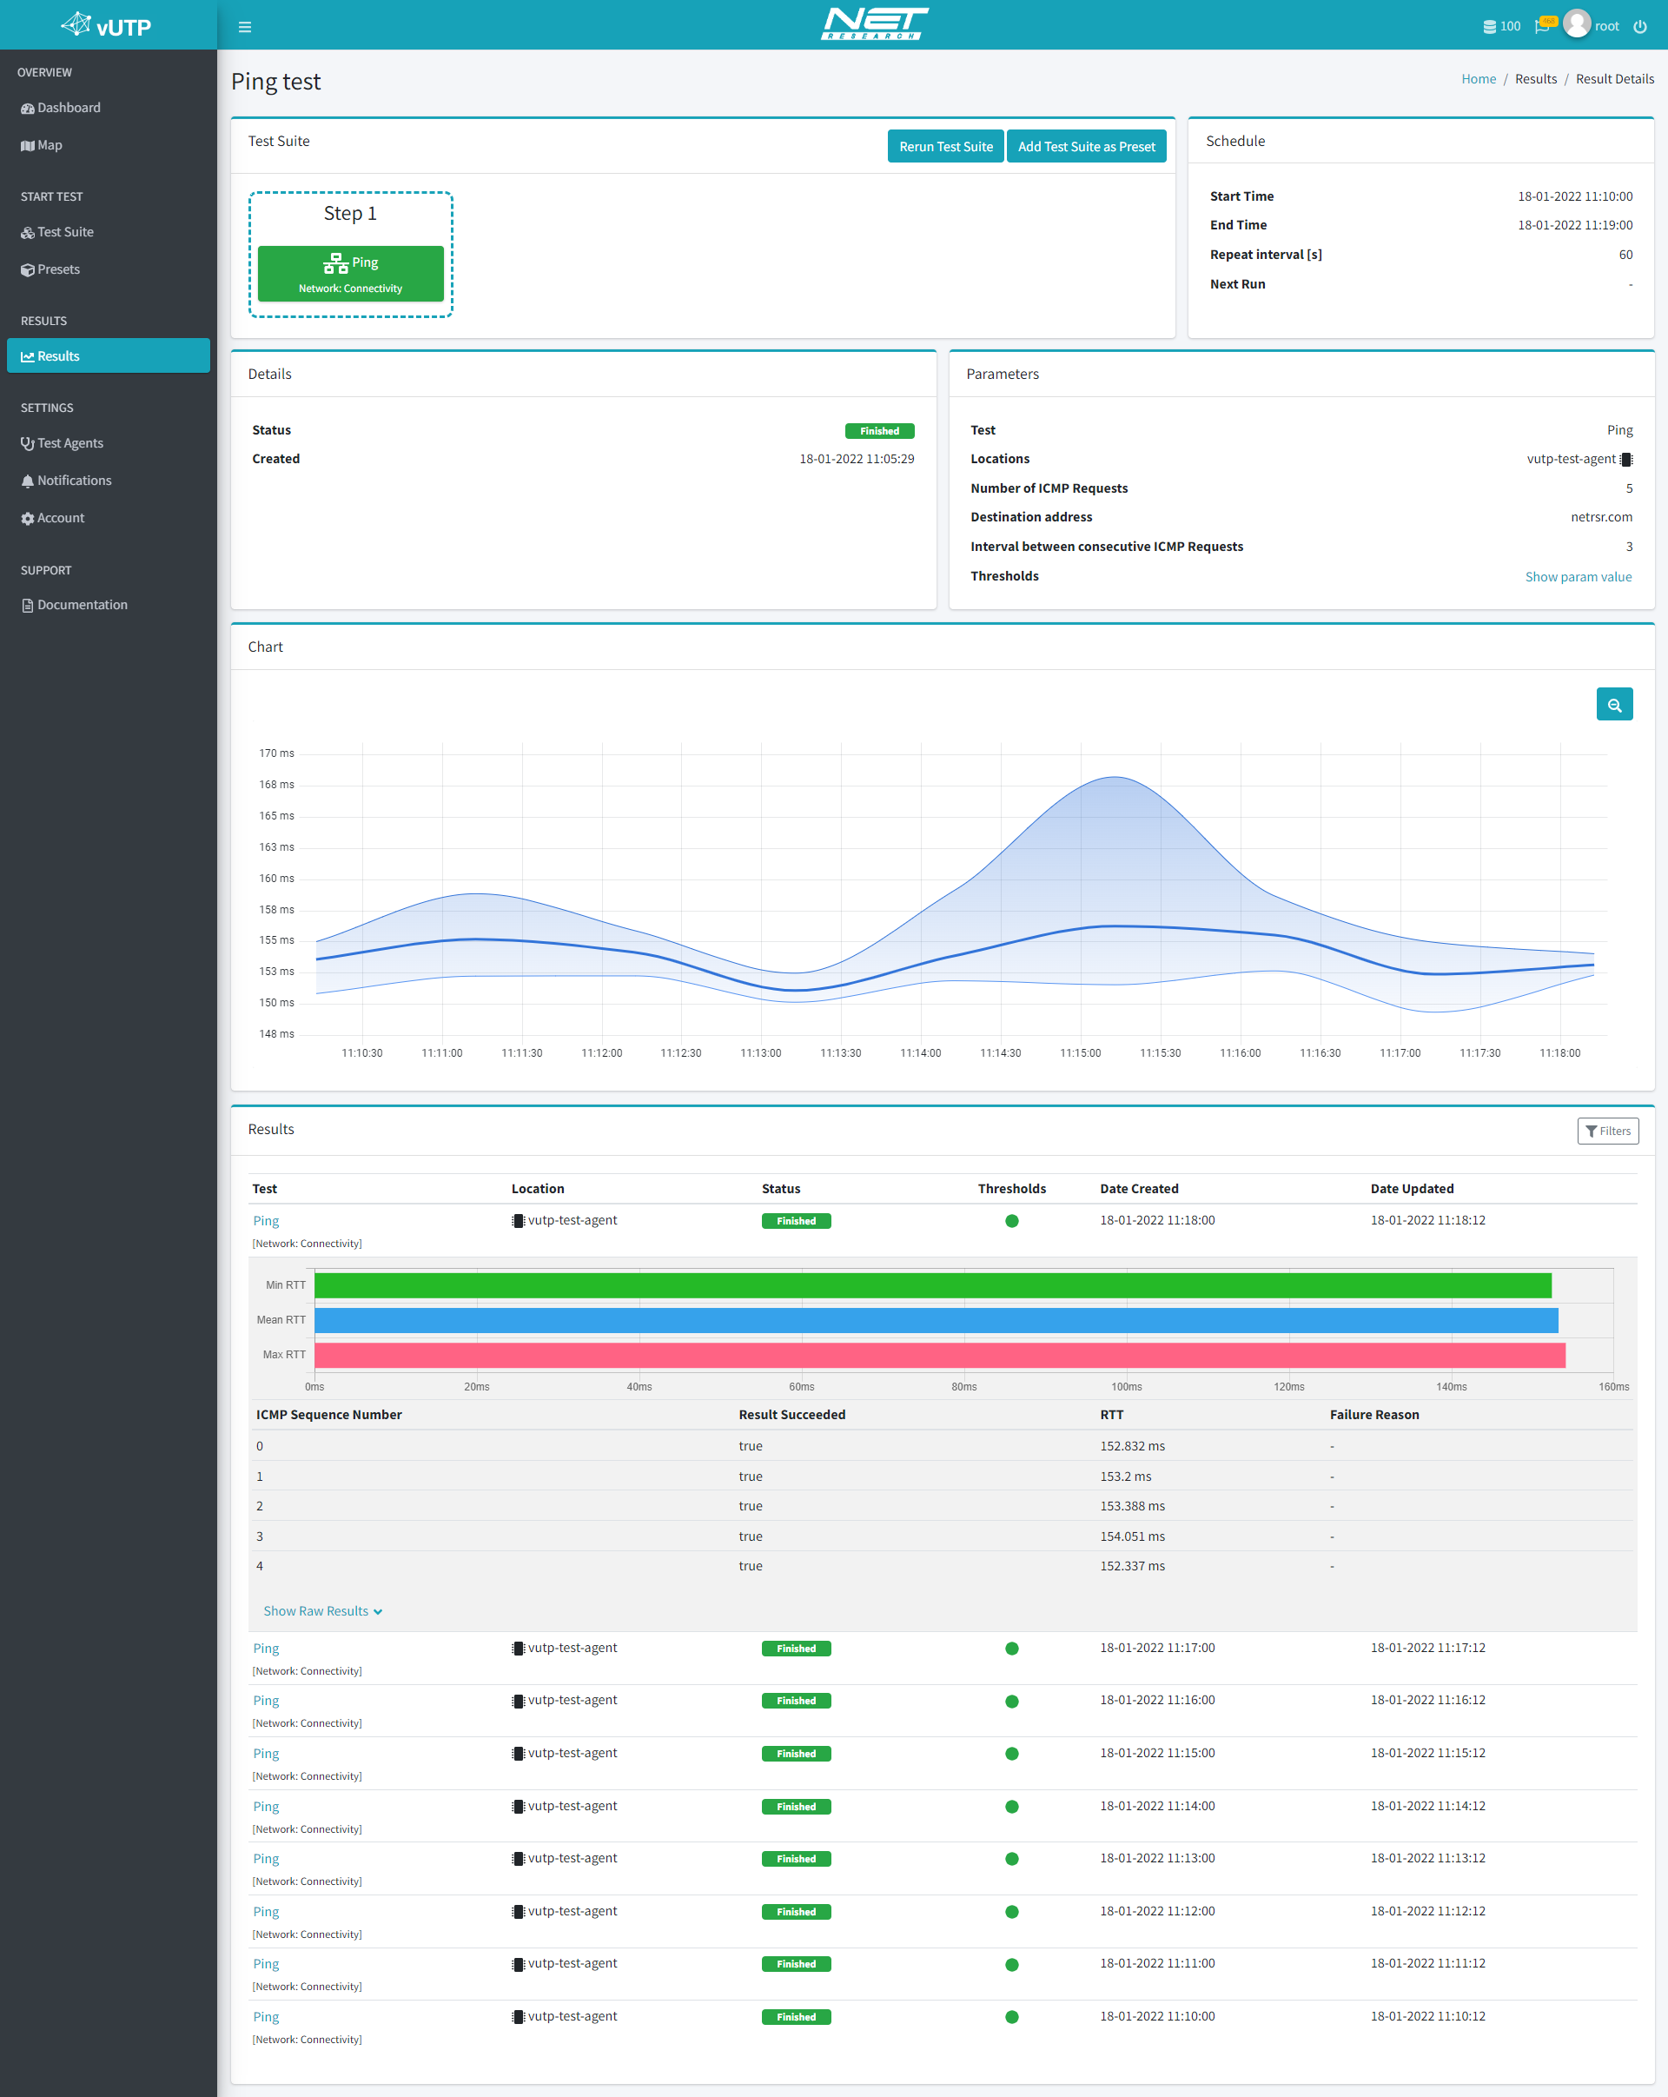Click vutp-test-agent in 11:12:00 row

572,1911
